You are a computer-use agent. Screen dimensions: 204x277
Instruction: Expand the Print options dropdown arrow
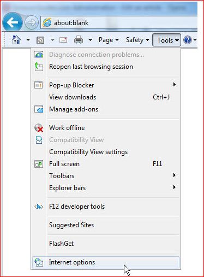(x=90, y=39)
